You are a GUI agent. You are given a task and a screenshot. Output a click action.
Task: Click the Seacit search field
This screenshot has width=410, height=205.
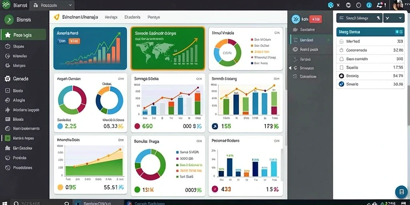(359, 18)
